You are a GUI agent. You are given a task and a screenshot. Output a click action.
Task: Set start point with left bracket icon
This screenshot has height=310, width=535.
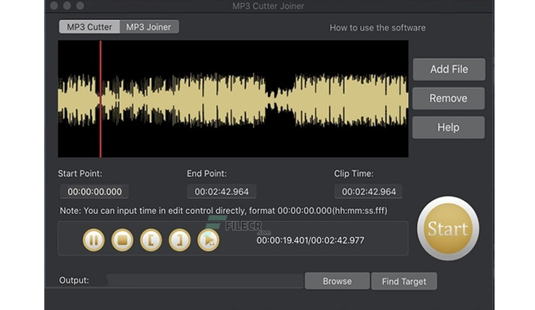[x=151, y=240]
